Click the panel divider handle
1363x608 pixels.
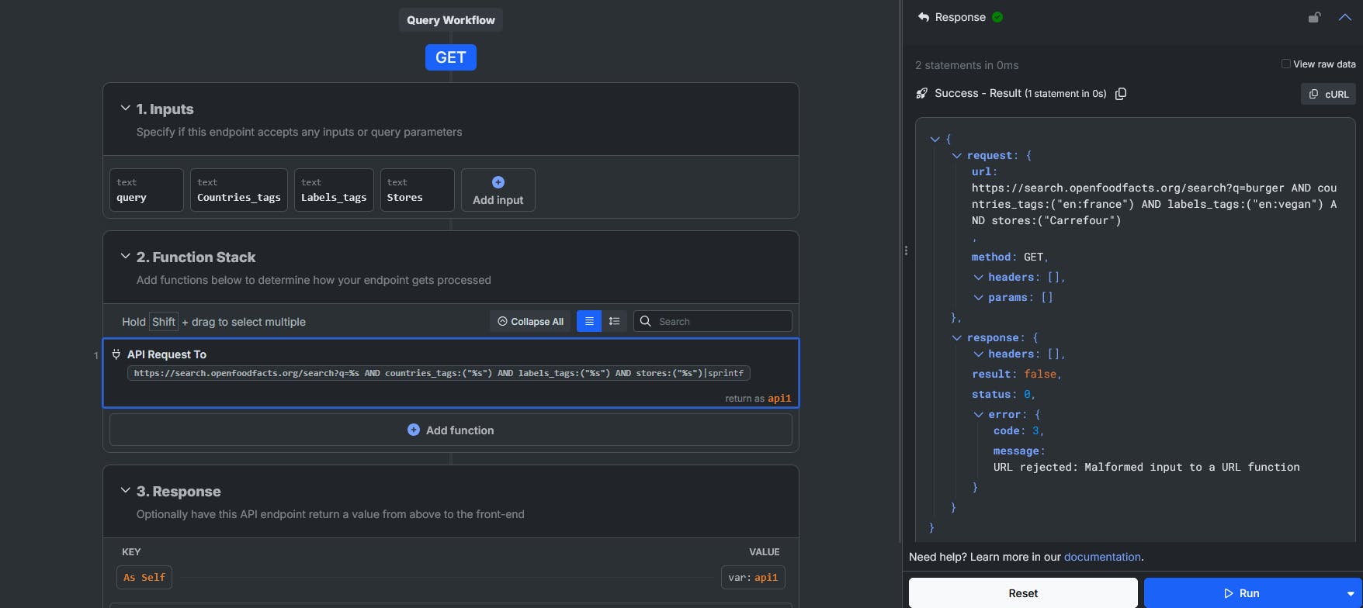point(906,250)
